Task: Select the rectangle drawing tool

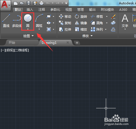Action: pos(49,16)
